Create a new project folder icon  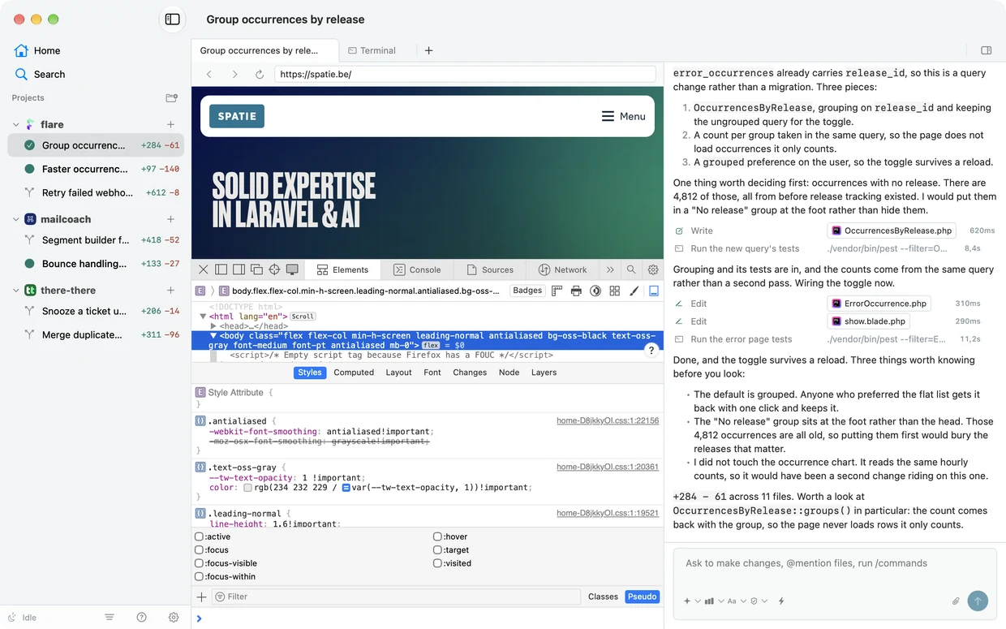171,97
